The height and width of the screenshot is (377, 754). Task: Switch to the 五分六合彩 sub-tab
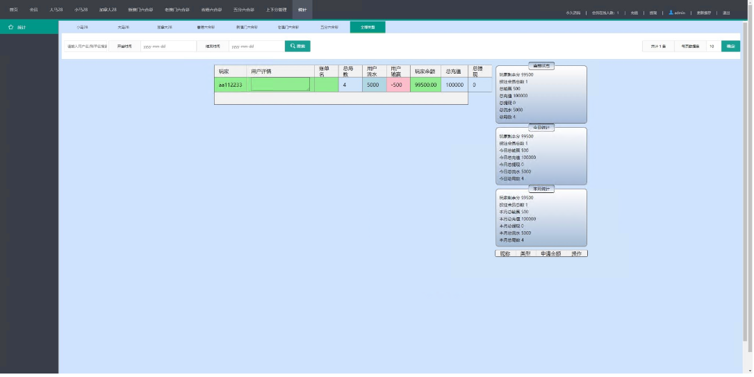[x=329, y=27]
